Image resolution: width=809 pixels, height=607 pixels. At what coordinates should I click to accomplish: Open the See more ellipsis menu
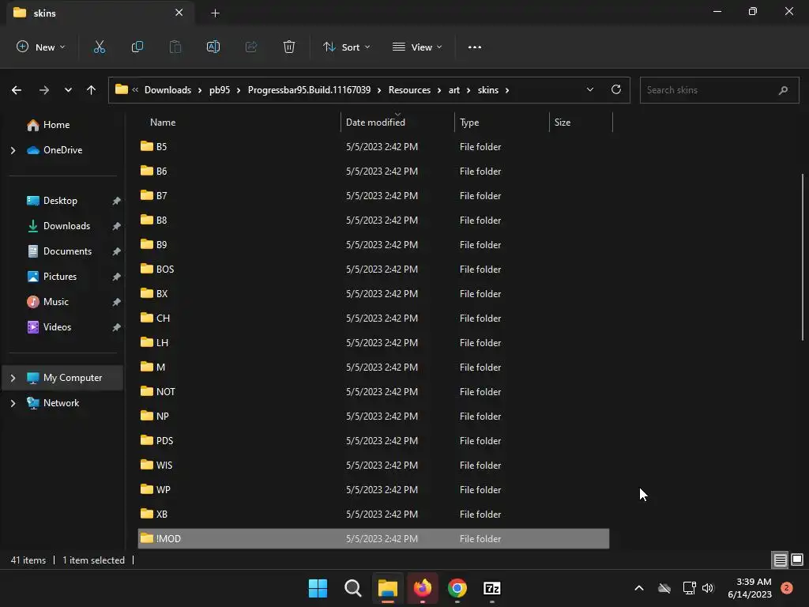[x=475, y=47]
